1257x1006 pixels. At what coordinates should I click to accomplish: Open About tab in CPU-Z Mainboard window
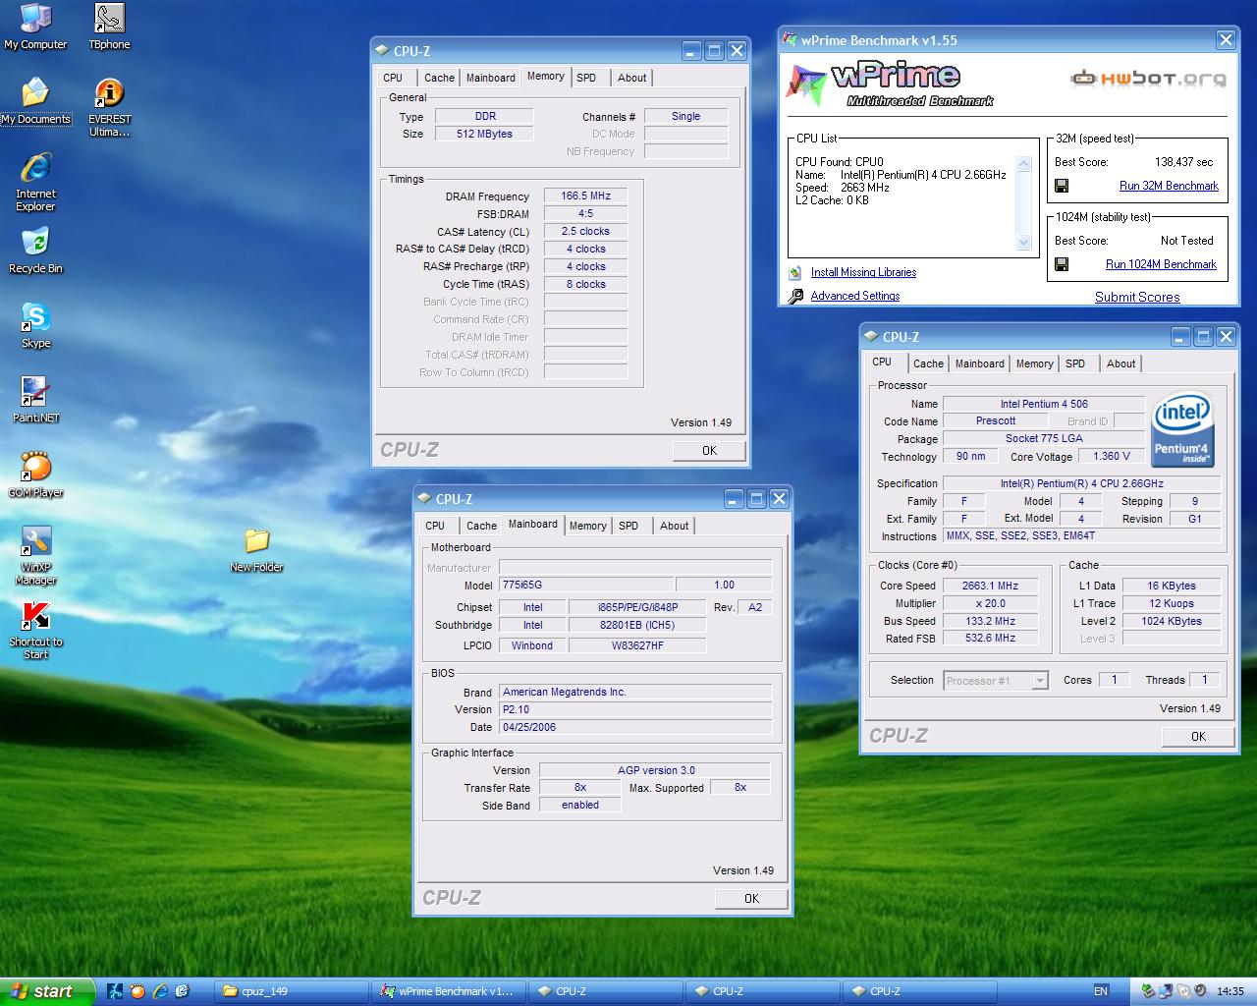point(675,526)
